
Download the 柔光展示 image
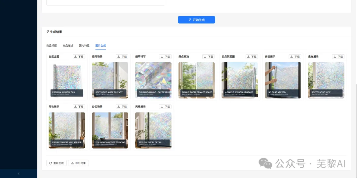(x=338, y=57)
